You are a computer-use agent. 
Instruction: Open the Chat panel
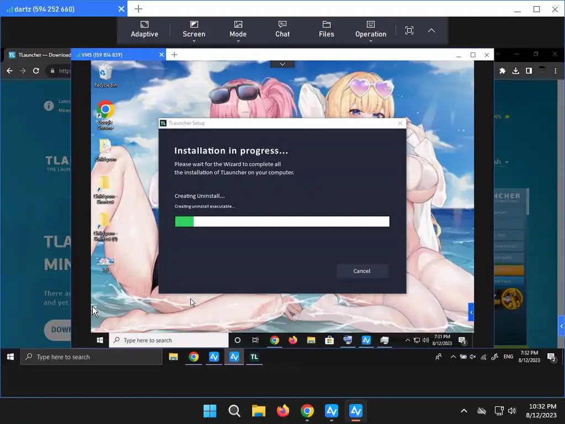282,30
